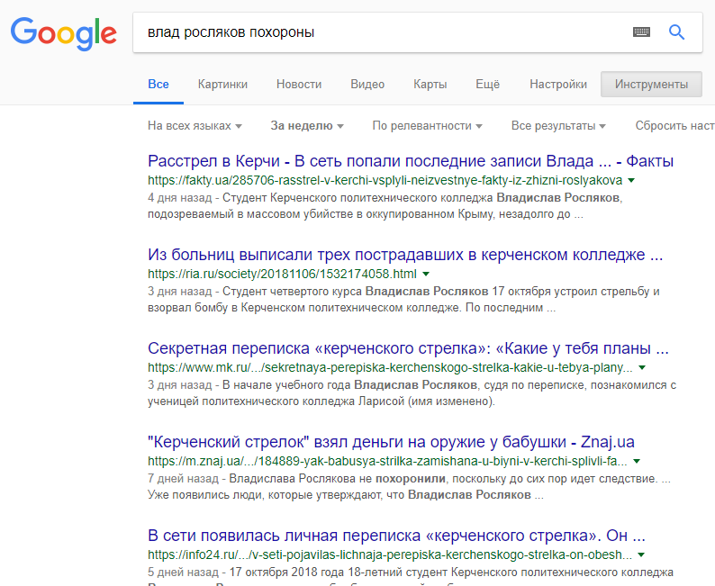Expand the Все результаты dropdown
This screenshot has width=715, height=586.
tap(558, 126)
